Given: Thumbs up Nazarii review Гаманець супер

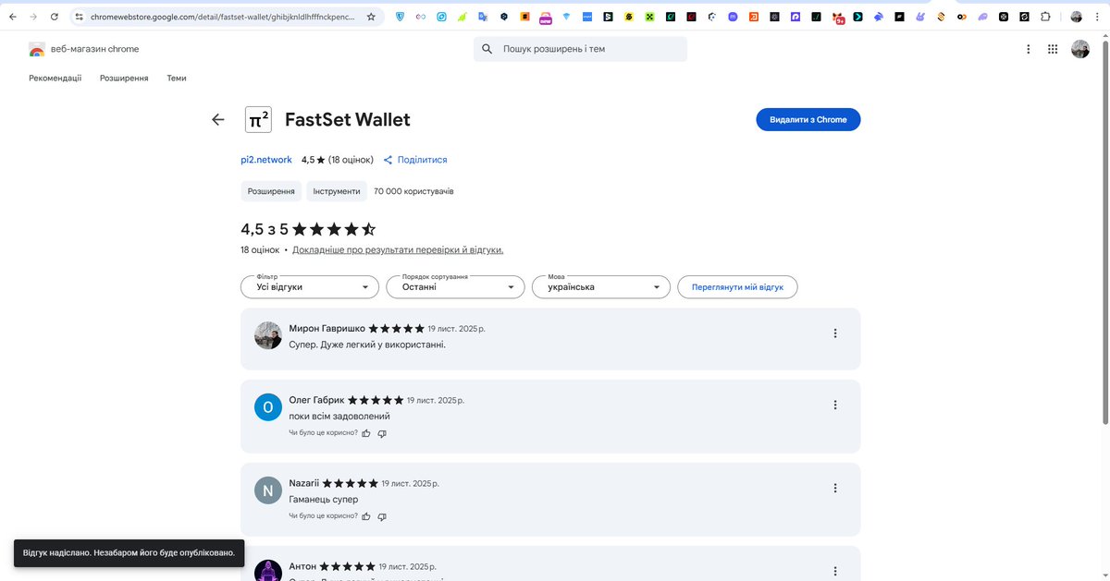Looking at the screenshot, I should (367, 516).
